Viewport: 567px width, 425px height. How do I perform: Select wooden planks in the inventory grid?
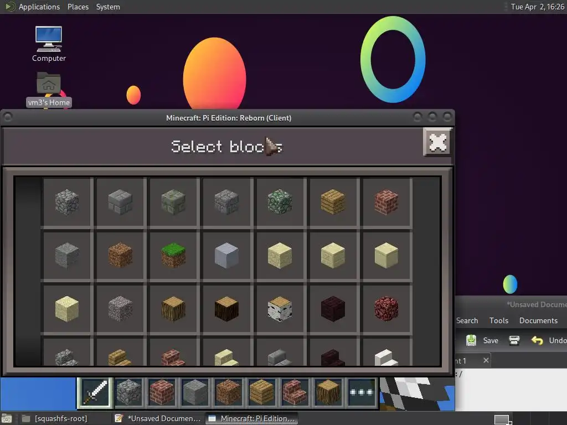coord(333,202)
